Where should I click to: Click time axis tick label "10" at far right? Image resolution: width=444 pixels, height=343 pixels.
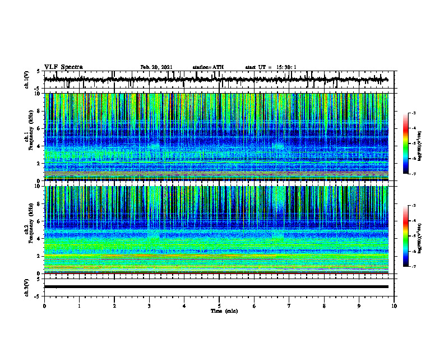point(394,306)
